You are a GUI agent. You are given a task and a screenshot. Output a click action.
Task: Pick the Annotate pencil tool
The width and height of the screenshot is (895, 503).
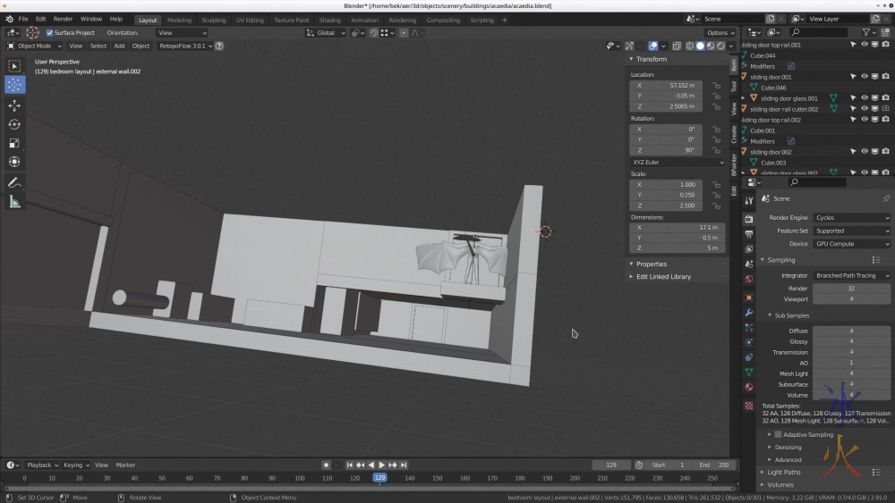pyautogui.click(x=14, y=182)
